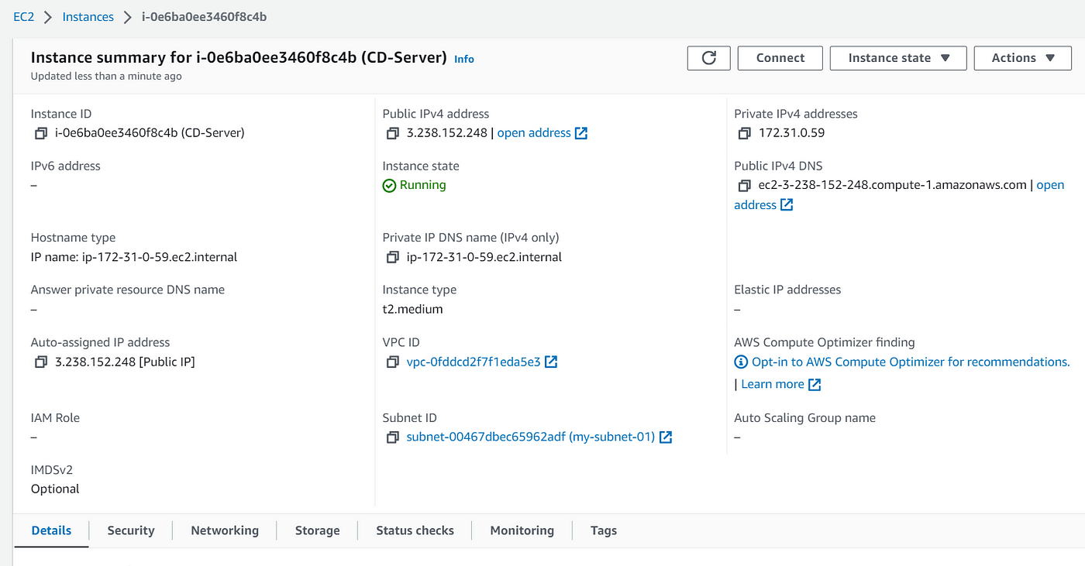The image size is (1085, 566).
Task: Click the Updated less than a minute ago text
Action: coord(106,76)
